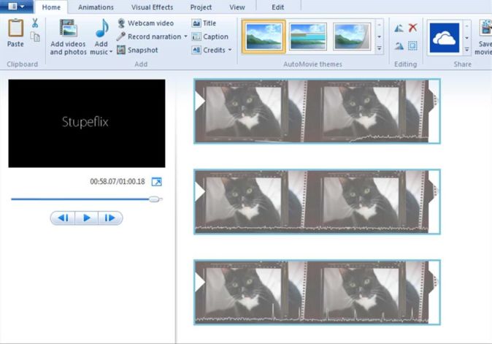Switch to the Animations tab
The height and width of the screenshot is (344, 492).
(x=96, y=7)
